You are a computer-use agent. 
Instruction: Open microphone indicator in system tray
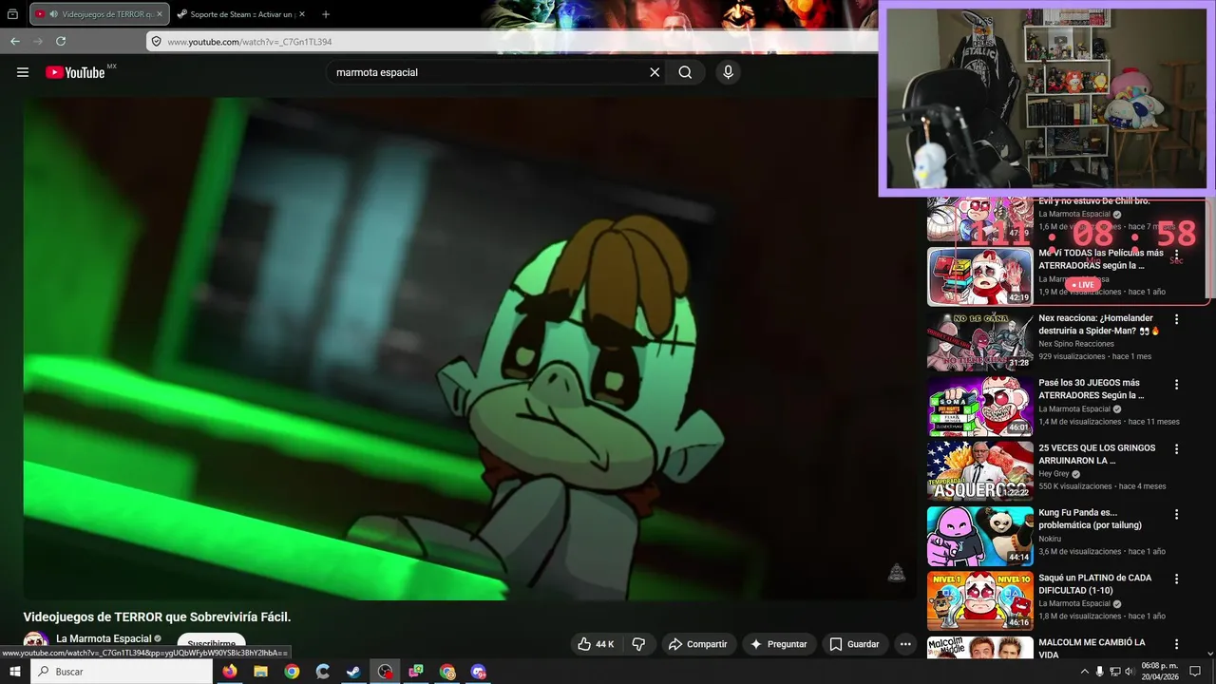tap(1100, 672)
